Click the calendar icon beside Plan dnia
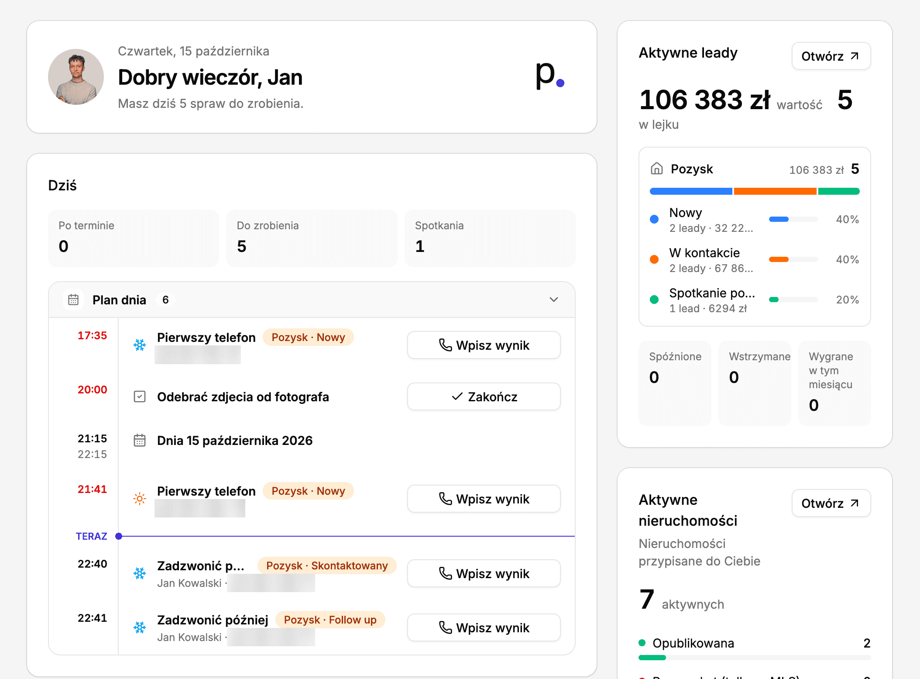This screenshot has width=920, height=679. click(73, 300)
